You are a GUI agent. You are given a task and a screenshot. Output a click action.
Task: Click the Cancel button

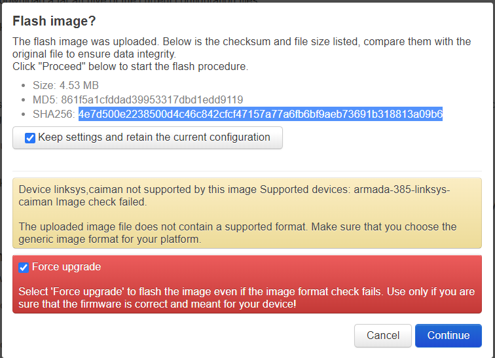pos(382,335)
